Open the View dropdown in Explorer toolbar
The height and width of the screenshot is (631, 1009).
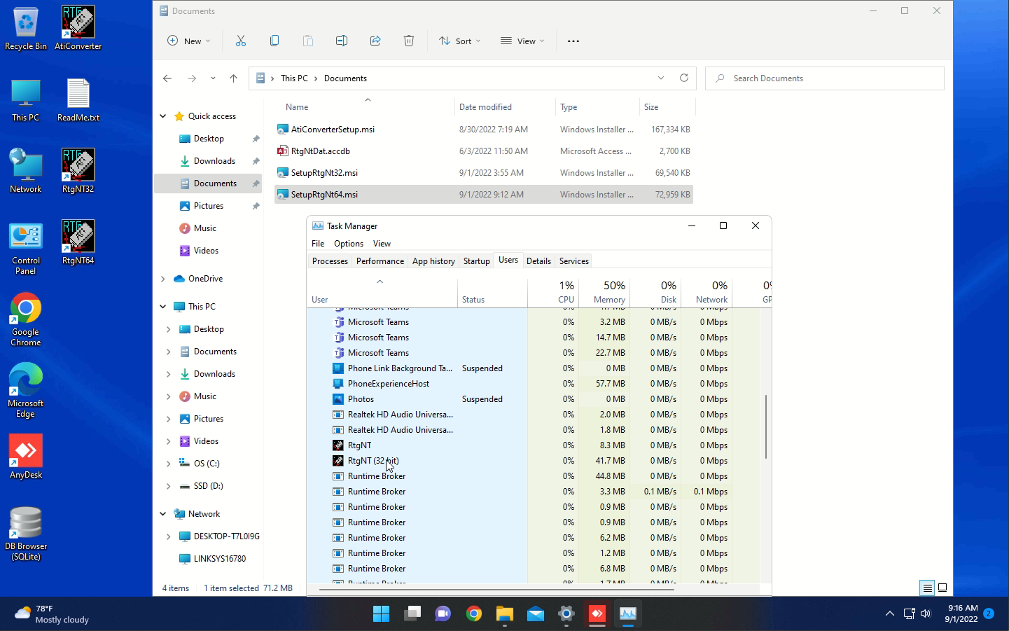click(x=522, y=41)
